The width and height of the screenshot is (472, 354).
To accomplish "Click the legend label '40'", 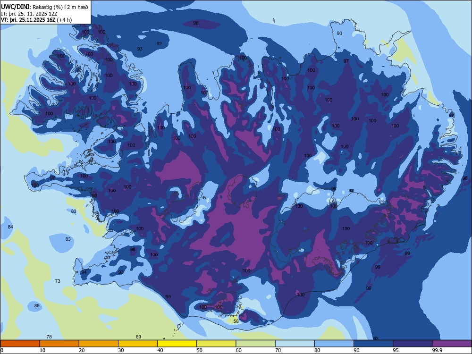I will (160, 350).
